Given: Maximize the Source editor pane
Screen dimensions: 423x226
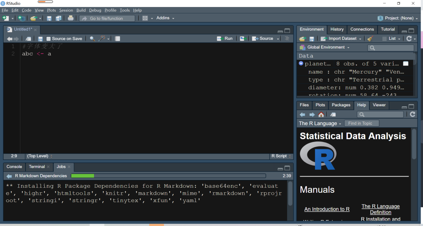Looking at the screenshot, I should pos(287,31).
